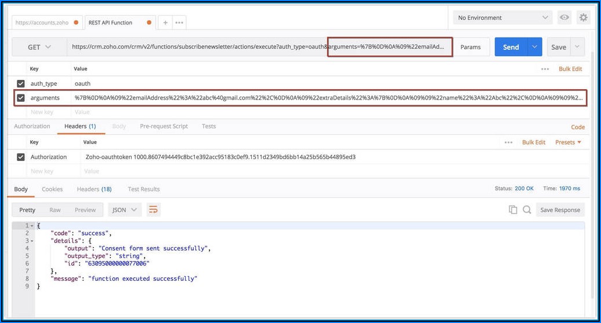Open params table more options dots
The height and width of the screenshot is (323, 601).
click(x=545, y=69)
